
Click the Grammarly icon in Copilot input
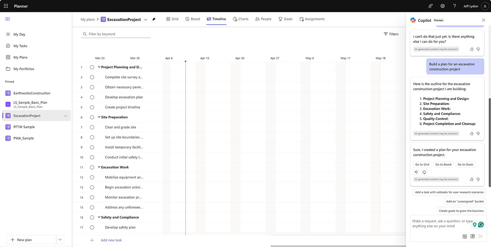point(481,225)
